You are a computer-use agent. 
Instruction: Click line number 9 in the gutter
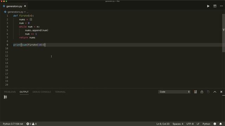[x=7, y=45]
